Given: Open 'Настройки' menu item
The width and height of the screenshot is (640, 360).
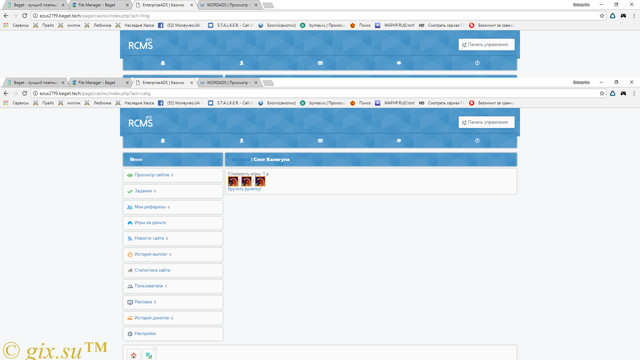Looking at the screenshot, I should (173, 334).
